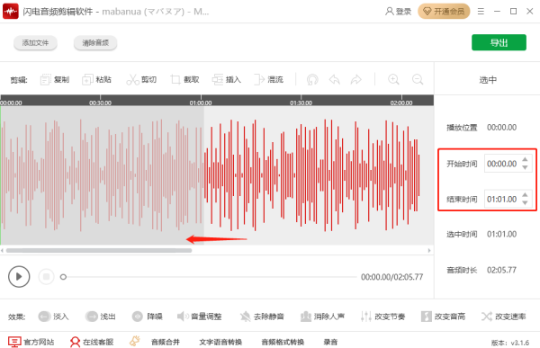Click the 00:00.00/02:05.77 playback time text

[x=391, y=277]
